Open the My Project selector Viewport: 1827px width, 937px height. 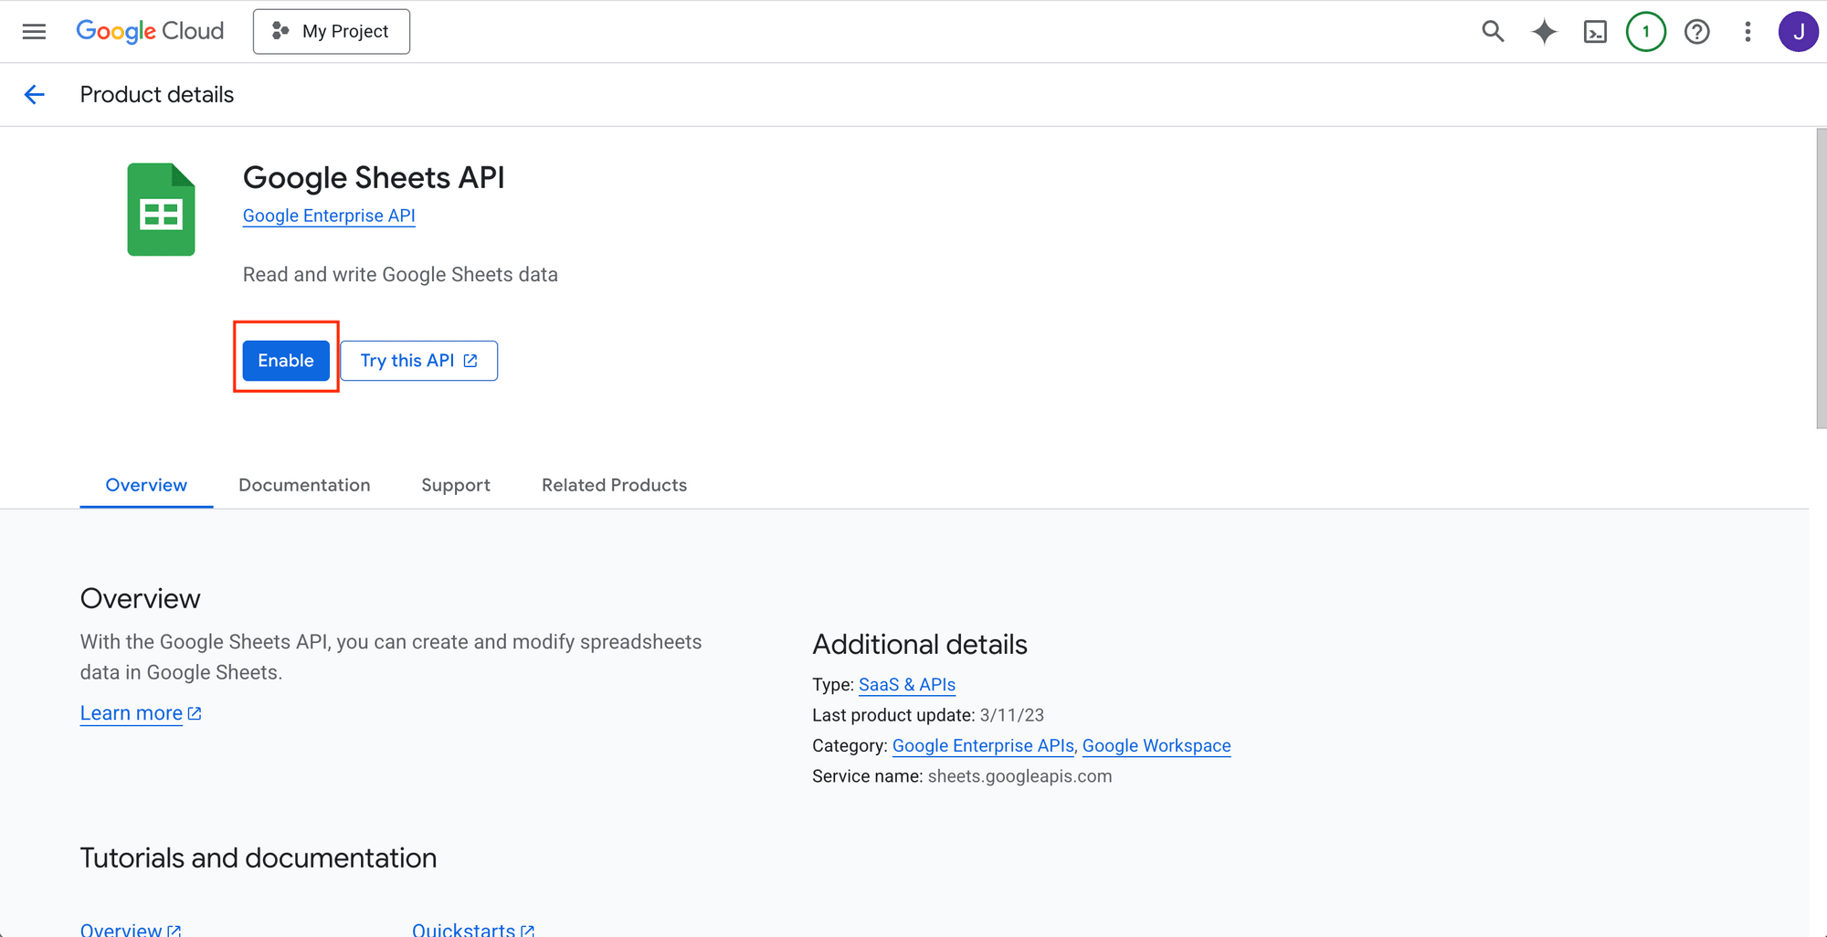coord(332,31)
